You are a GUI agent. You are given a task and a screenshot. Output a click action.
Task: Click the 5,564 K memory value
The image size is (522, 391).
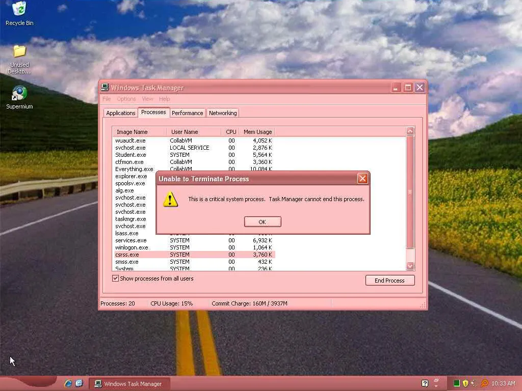pos(263,155)
